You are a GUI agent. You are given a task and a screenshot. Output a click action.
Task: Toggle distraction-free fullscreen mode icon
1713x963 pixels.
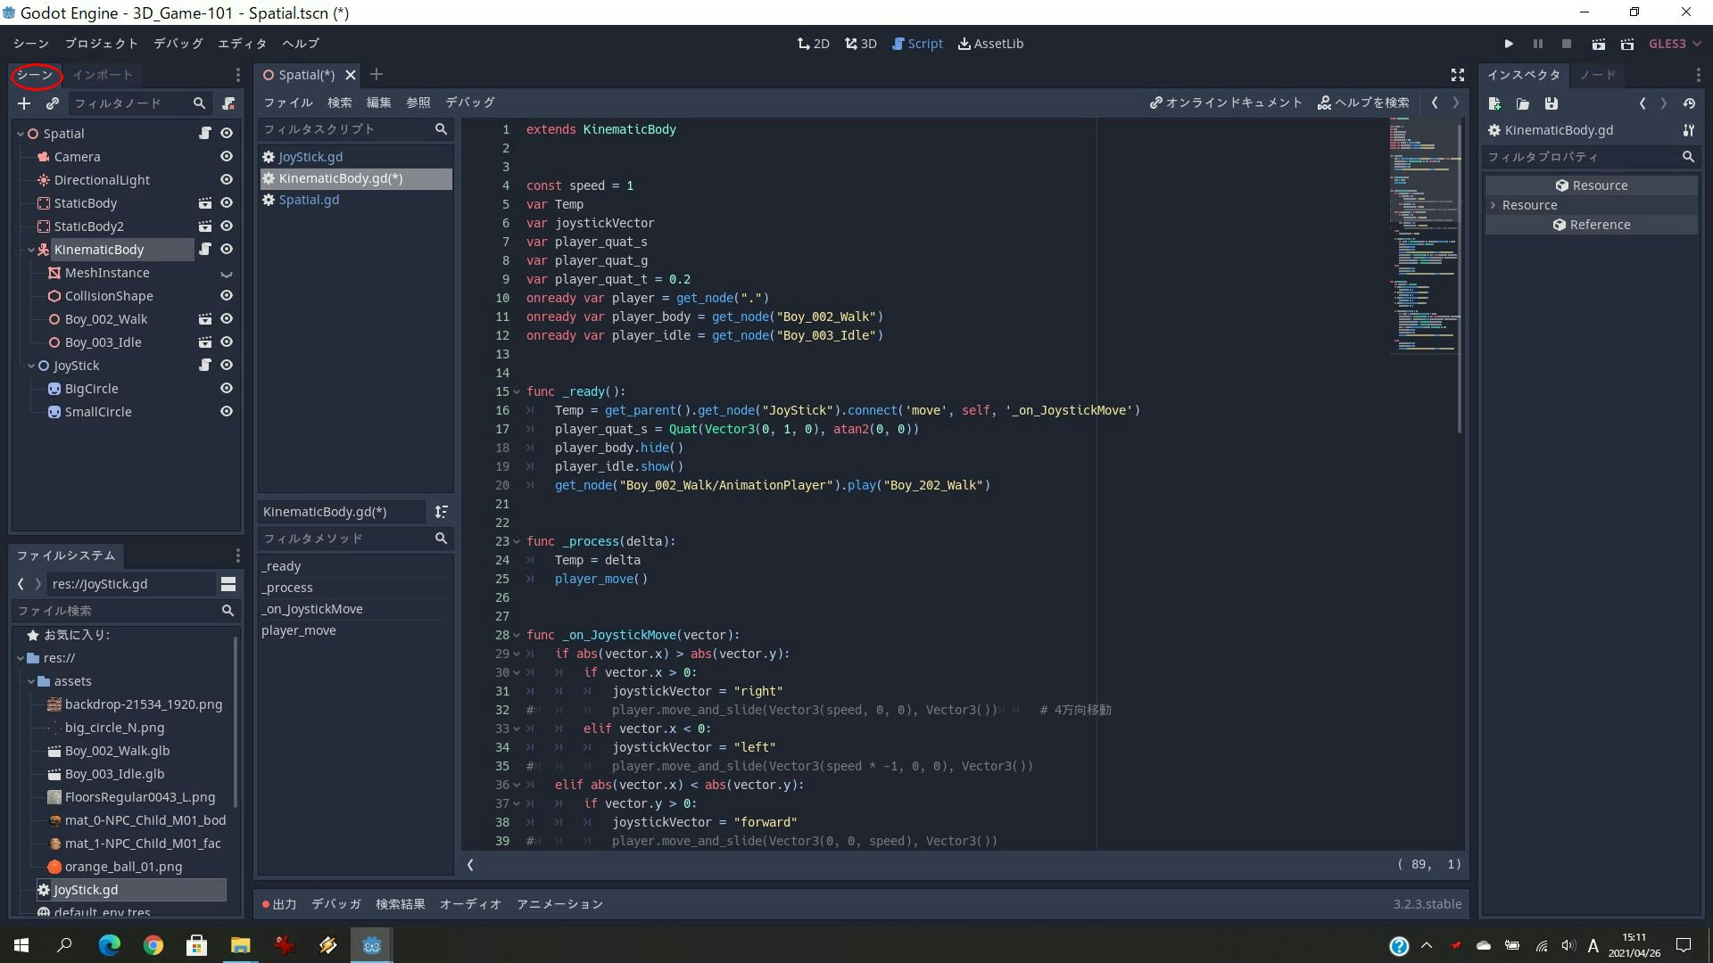(1457, 75)
